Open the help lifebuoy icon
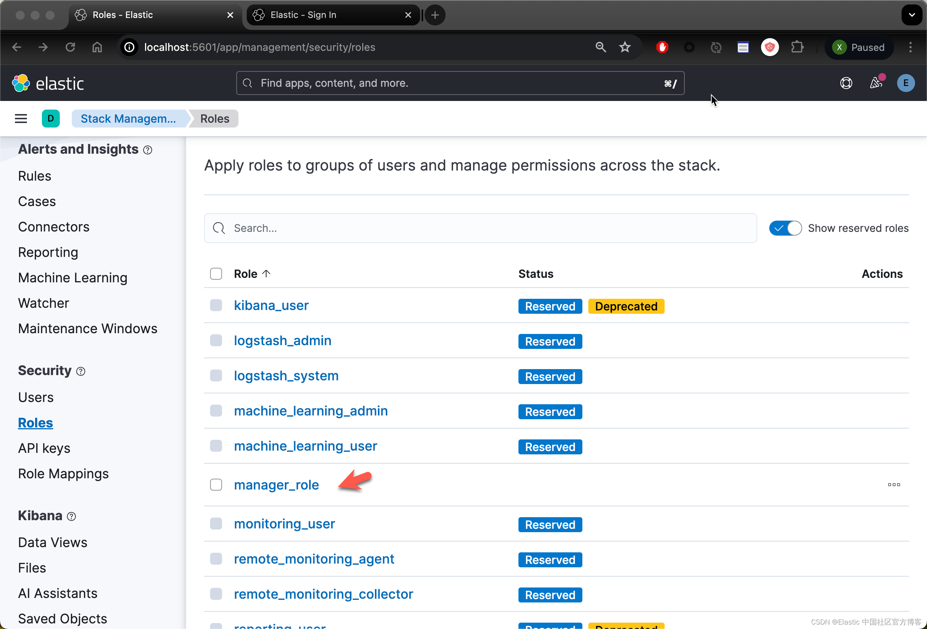The image size is (927, 629). tap(846, 83)
